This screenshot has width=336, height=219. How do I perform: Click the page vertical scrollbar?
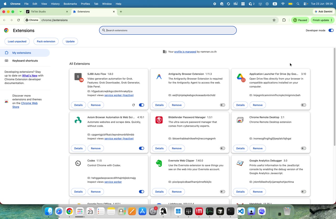point(334,97)
